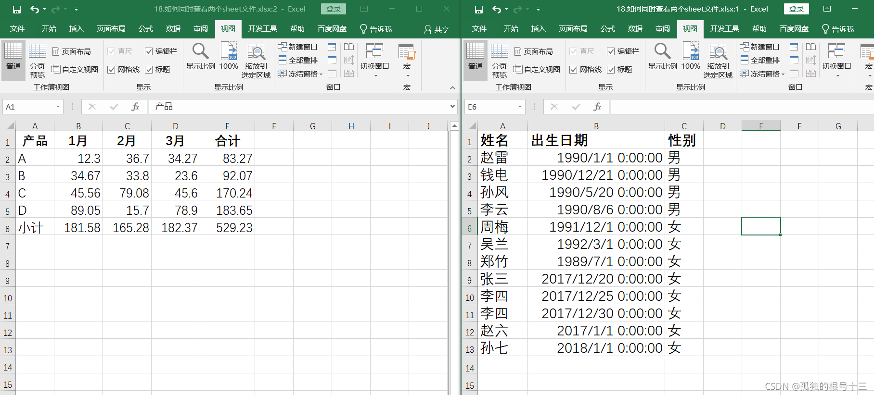Click 切换窗口 in left window ribbon
The width and height of the screenshot is (874, 395).
375,60
